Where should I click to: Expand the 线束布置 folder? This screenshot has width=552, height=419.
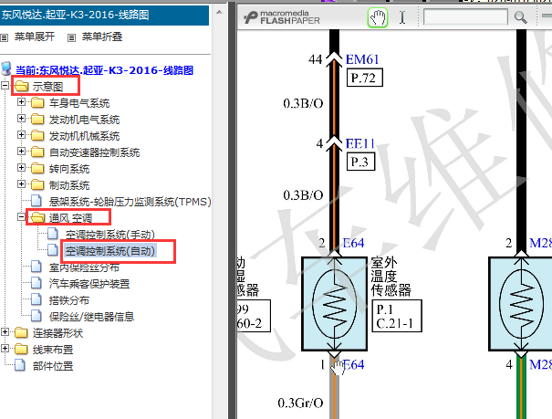(5, 349)
